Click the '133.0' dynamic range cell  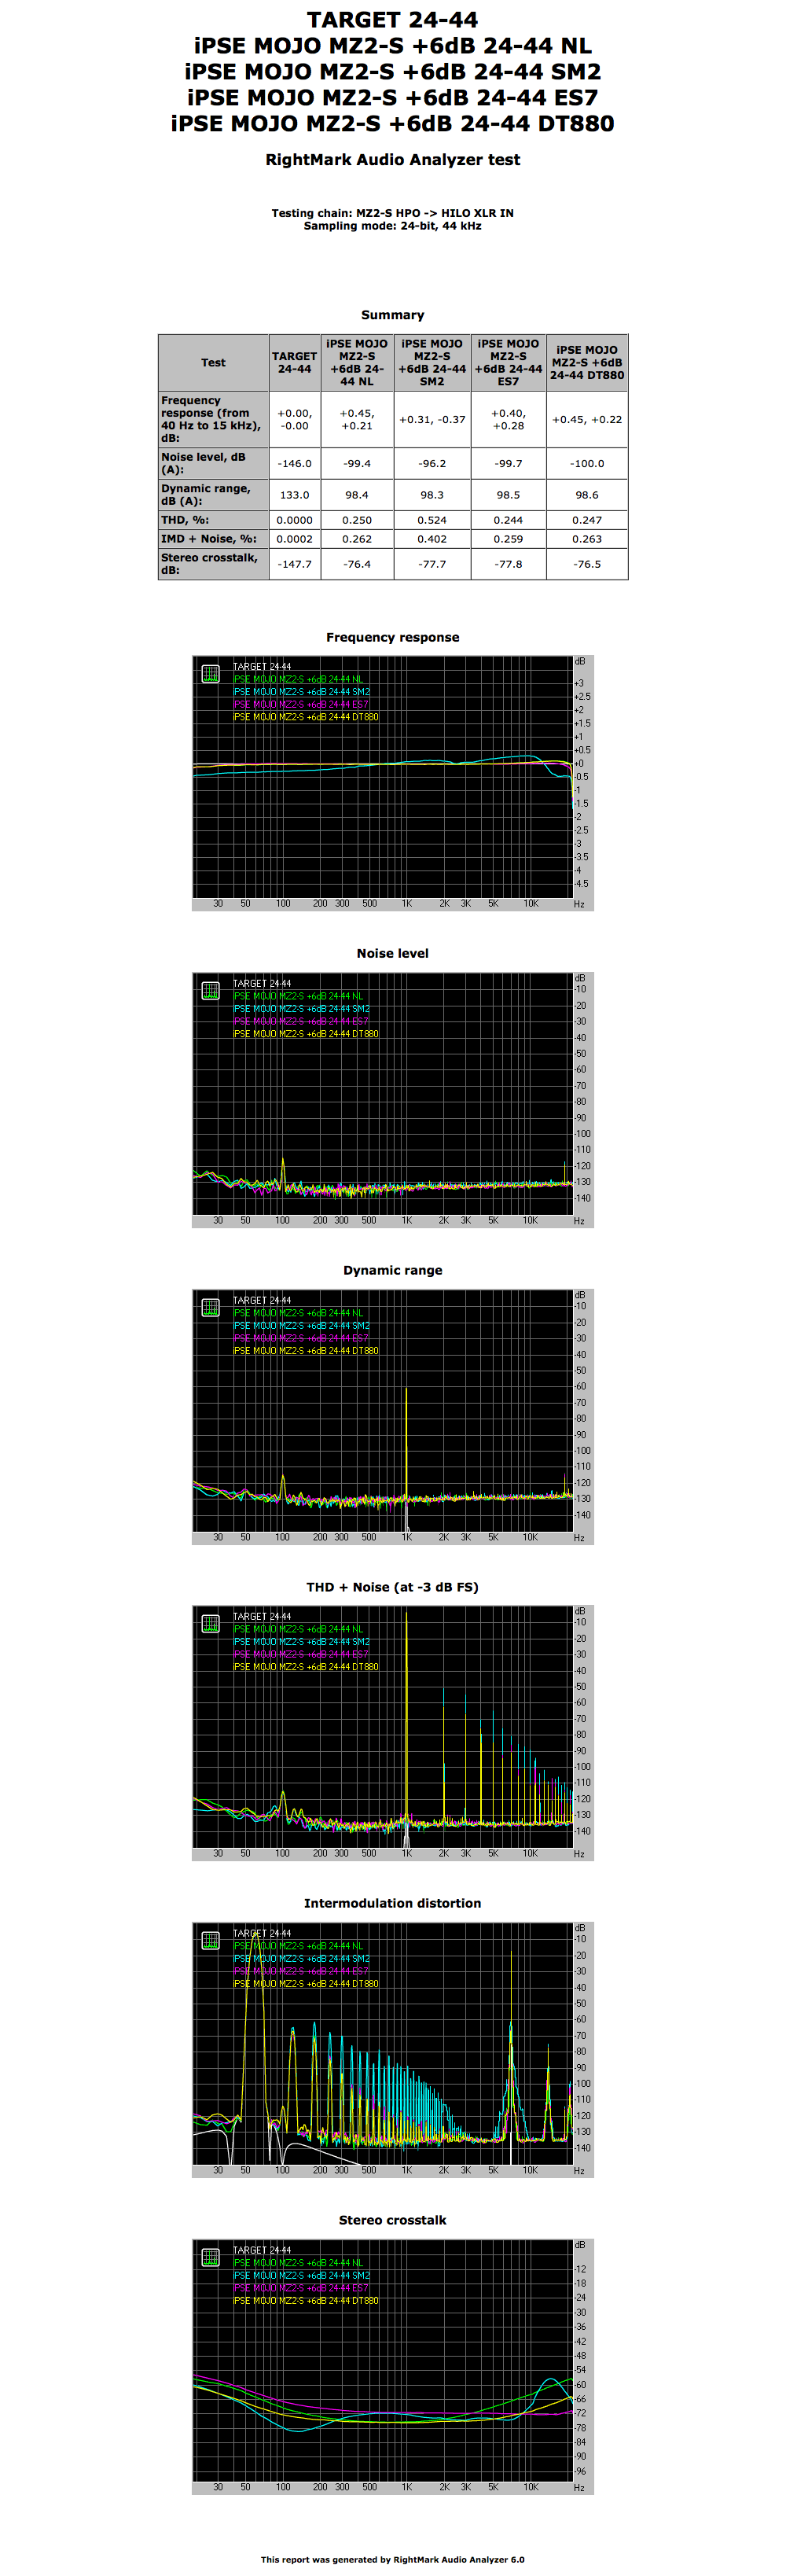294,495
